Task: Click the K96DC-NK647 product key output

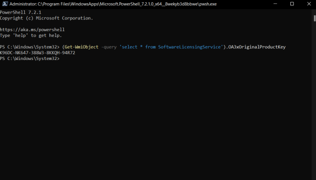Action: [x=37, y=53]
